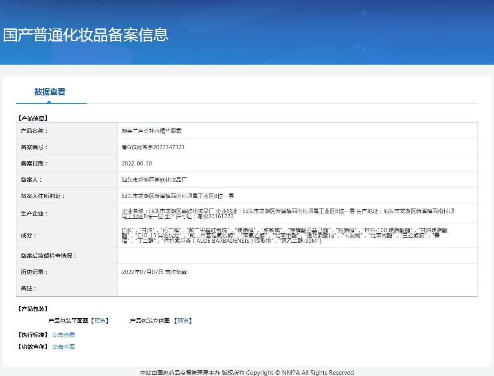The image size is (494, 376).
Task: Click the product name 澳芙兰芦荟补水精华眼霜
Action: 151,131
